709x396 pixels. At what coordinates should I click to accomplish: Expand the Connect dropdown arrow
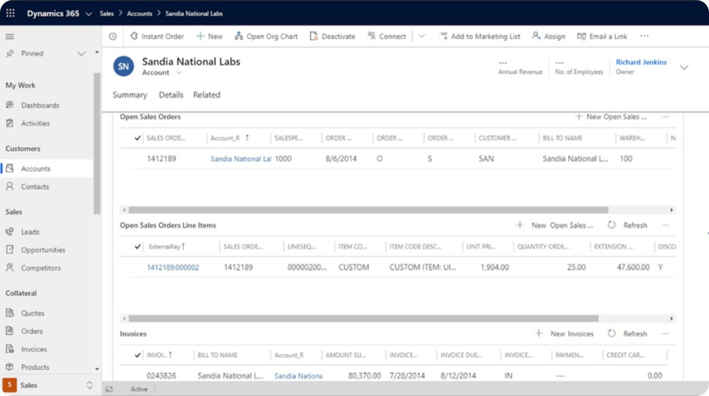pyautogui.click(x=422, y=36)
